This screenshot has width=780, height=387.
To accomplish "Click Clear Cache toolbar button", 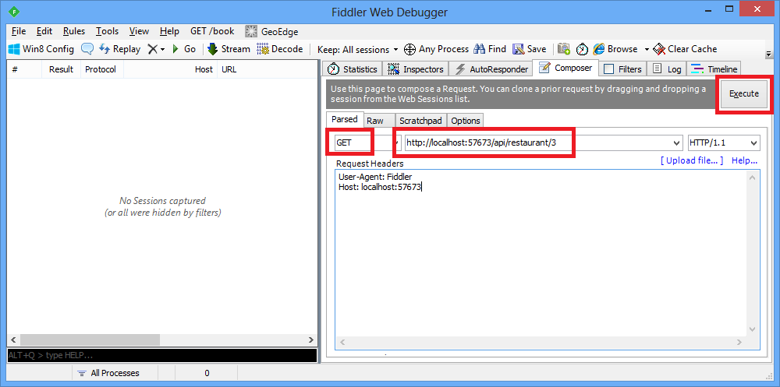I will 685,49.
